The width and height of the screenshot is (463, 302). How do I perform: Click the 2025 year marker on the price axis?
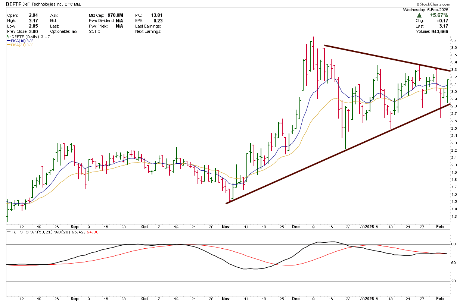370,227
